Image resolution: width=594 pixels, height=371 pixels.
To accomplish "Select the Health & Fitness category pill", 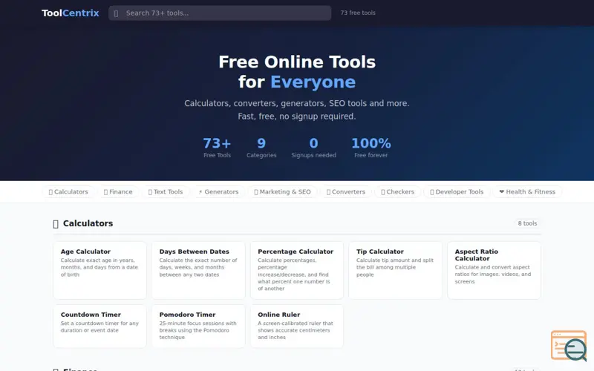I will [x=527, y=192].
